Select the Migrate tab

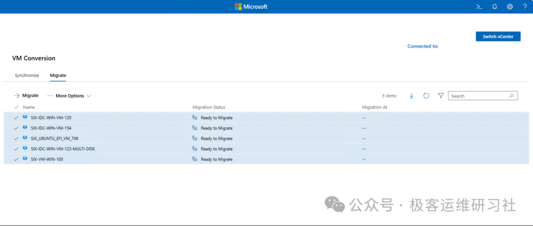point(58,75)
